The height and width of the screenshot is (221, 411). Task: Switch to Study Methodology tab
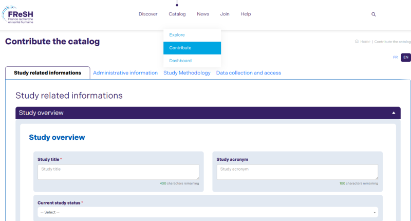pos(187,73)
